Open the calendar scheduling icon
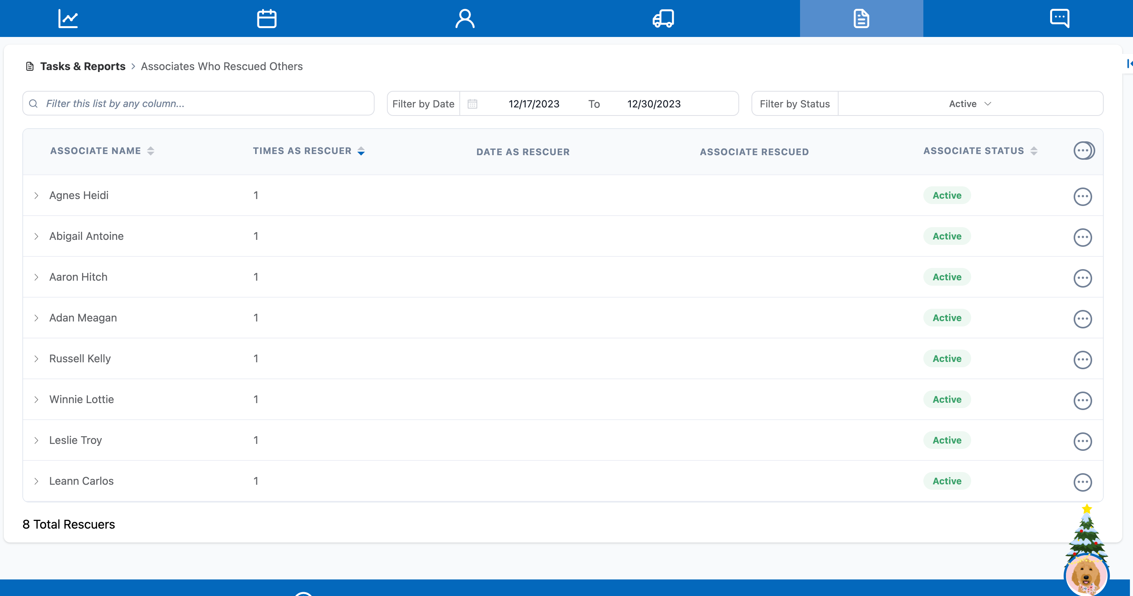Image resolution: width=1133 pixels, height=596 pixels. click(267, 18)
